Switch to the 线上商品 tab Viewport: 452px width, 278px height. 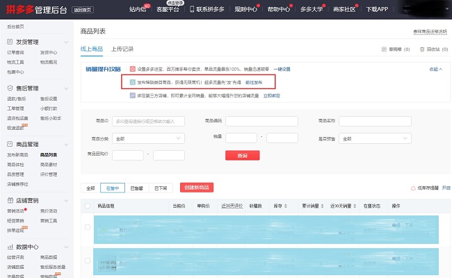click(92, 49)
